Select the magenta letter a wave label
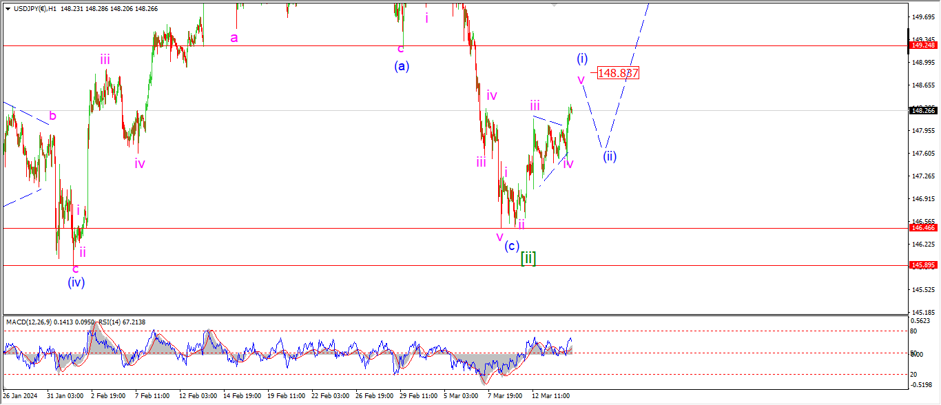Screen dimensions: 941x405 click(x=234, y=37)
